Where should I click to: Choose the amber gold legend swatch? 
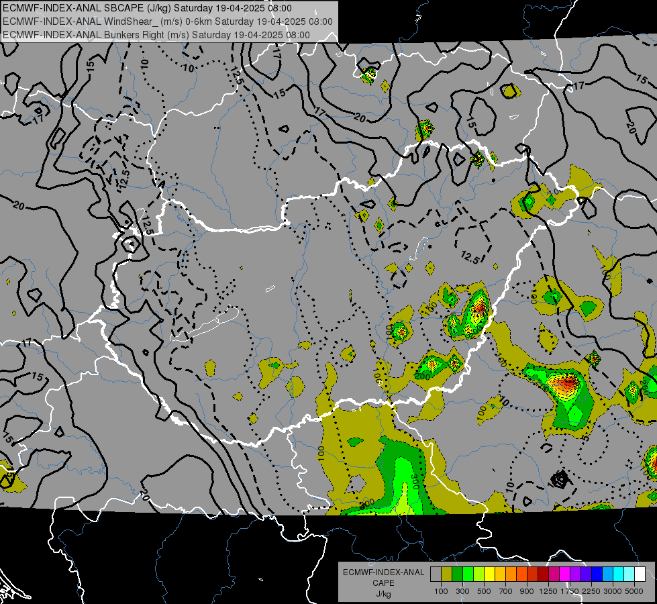coord(500,574)
